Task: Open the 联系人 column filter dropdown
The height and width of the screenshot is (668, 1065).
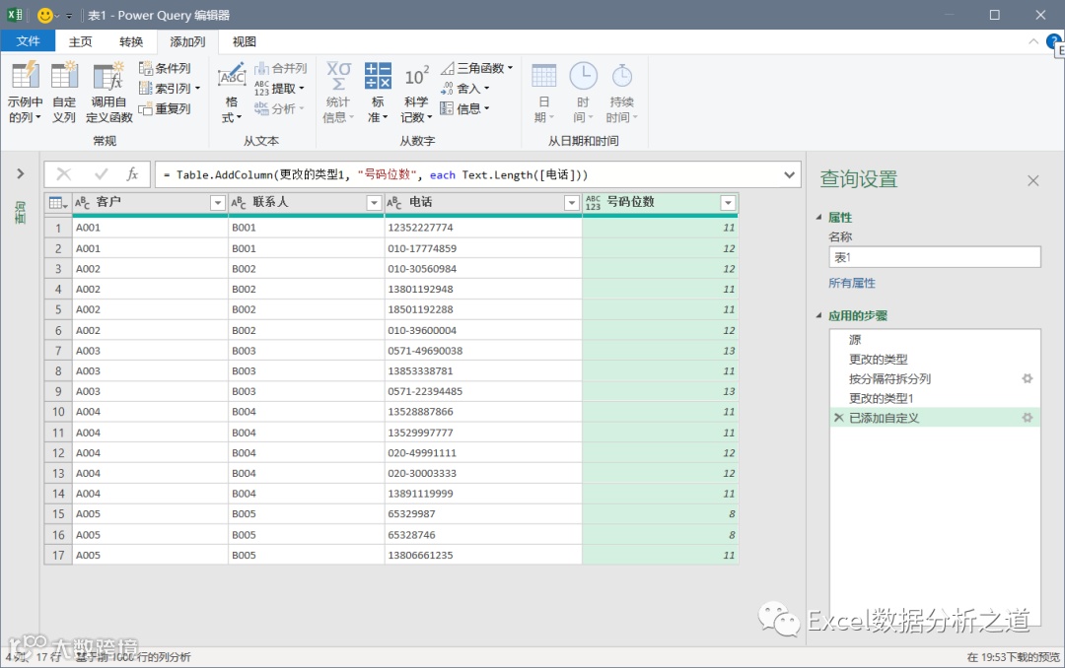Action: 374,202
